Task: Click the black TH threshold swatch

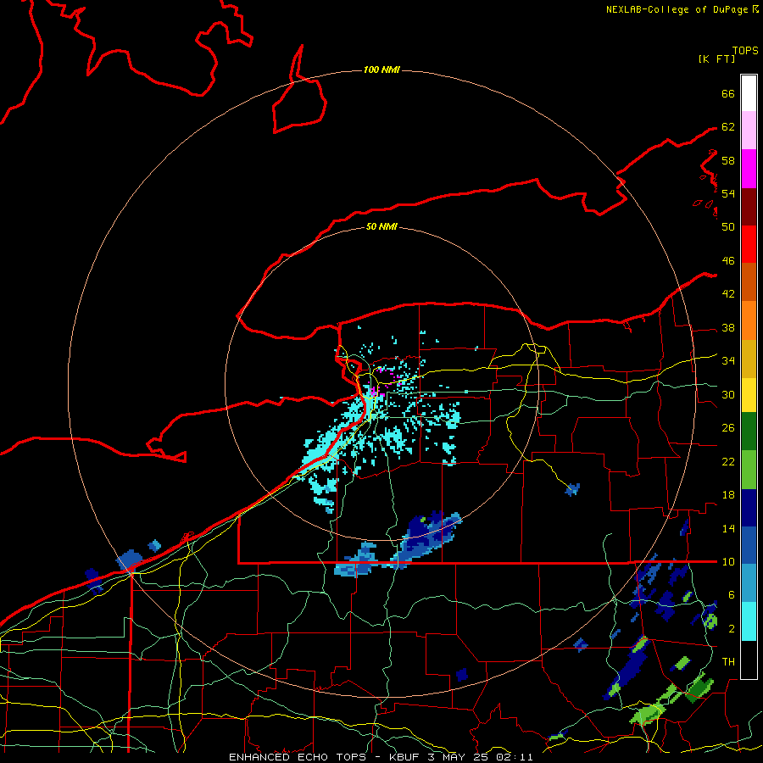Action: tap(749, 660)
